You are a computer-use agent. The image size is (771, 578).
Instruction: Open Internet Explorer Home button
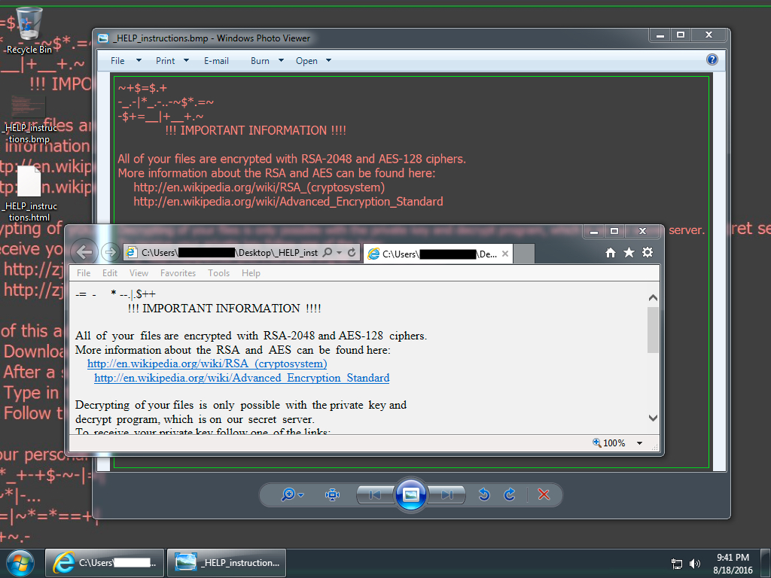click(x=610, y=253)
